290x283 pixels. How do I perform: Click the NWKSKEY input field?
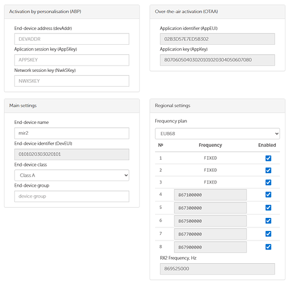(x=72, y=81)
